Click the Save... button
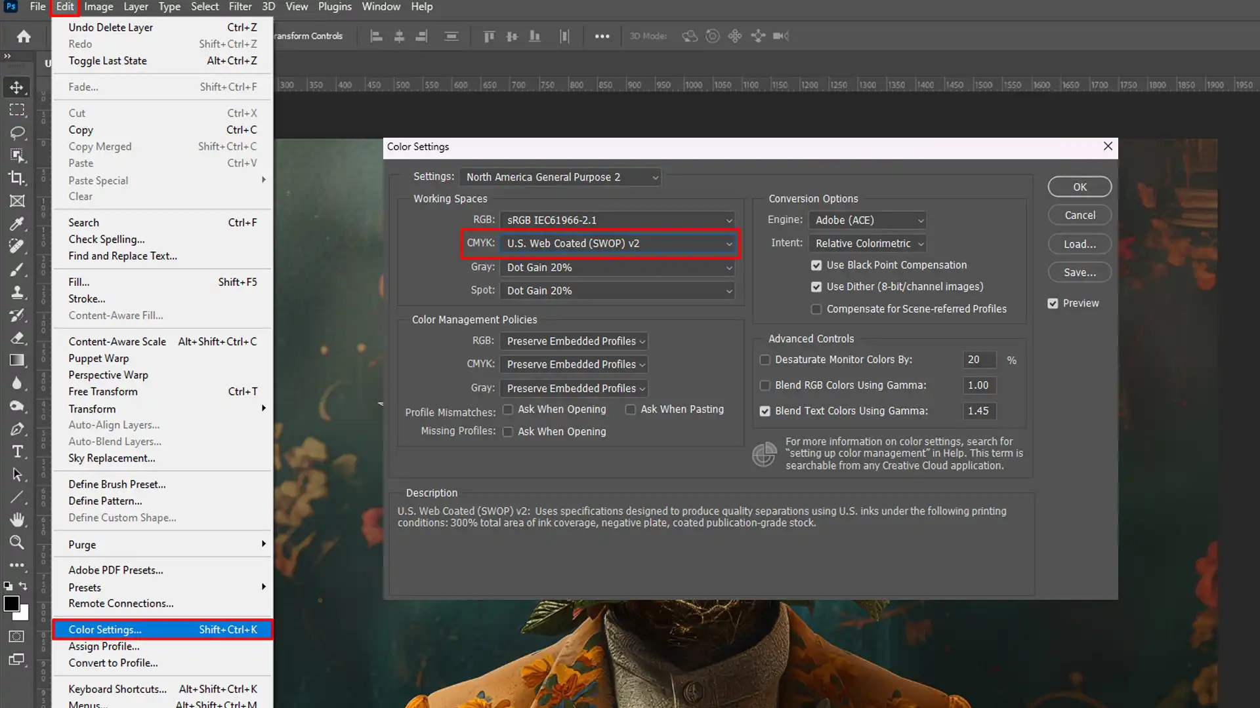The height and width of the screenshot is (708, 1260). tap(1080, 272)
